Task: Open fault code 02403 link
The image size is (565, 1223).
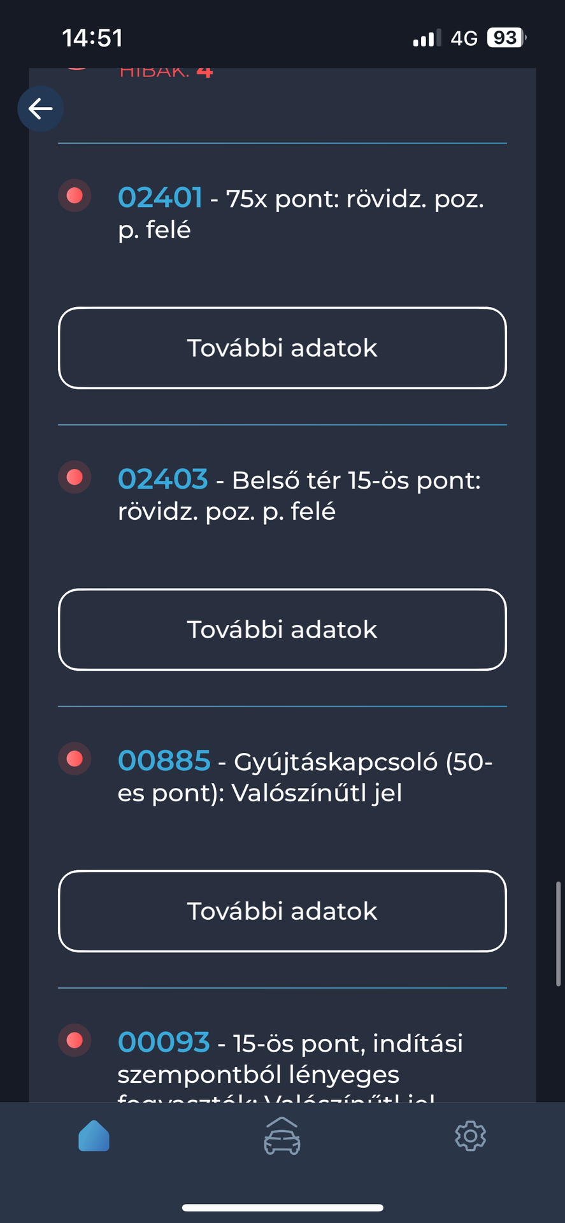Action: [x=162, y=480]
